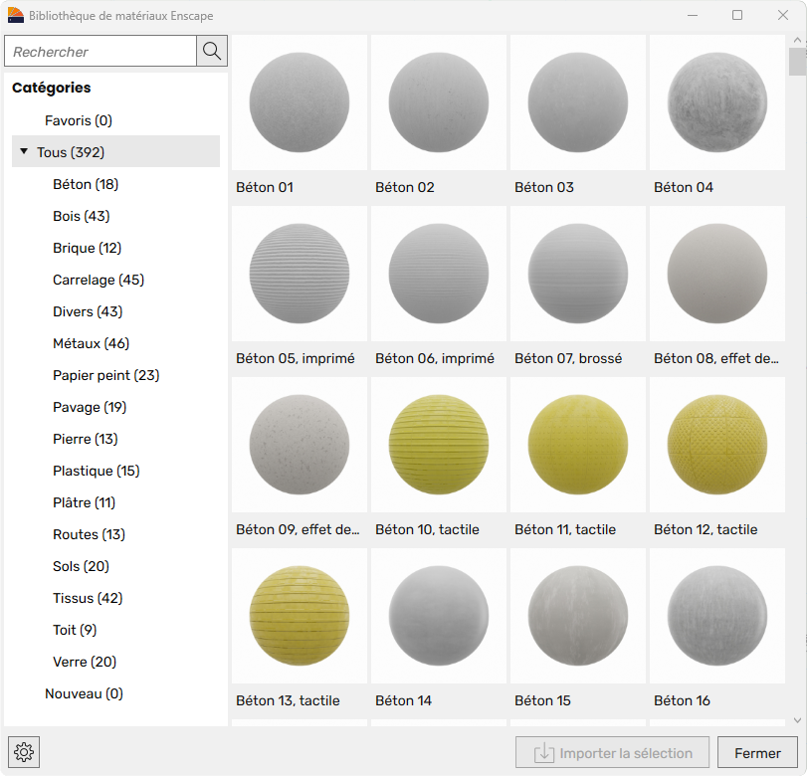Collapse the Tous (392) category arrow
The height and width of the screenshot is (776, 807).
[24, 151]
